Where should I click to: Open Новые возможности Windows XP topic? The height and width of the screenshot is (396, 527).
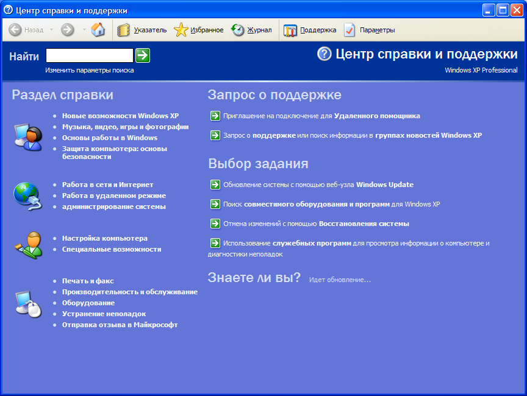(x=120, y=116)
